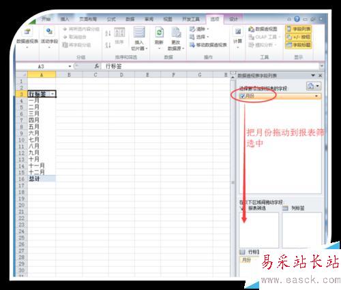Open the field list pane options arrow
The image size is (341, 290).
(313, 76)
